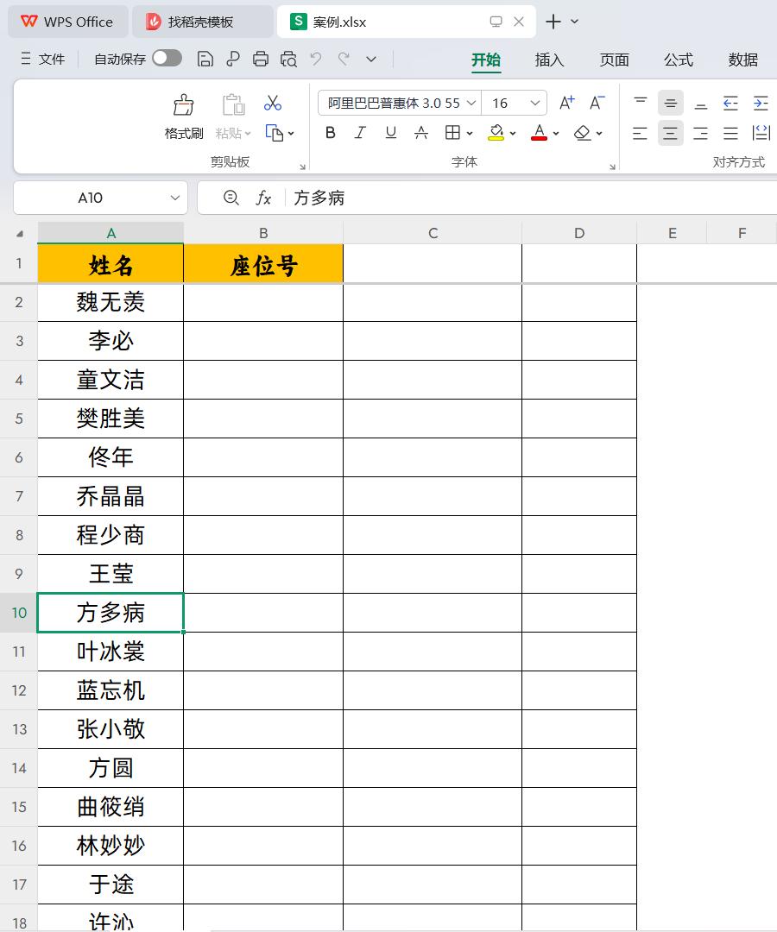777x932 pixels.
Task: Click the Save icon in quick toolbar
Action: 205,59
